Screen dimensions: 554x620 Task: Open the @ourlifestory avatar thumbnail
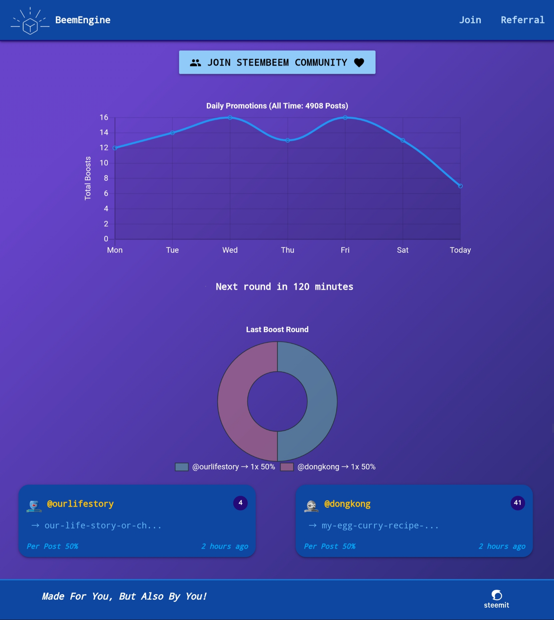(34, 506)
